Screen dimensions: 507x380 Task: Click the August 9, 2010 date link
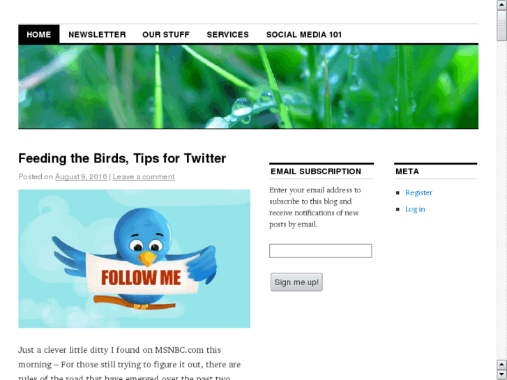pos(81,177)
